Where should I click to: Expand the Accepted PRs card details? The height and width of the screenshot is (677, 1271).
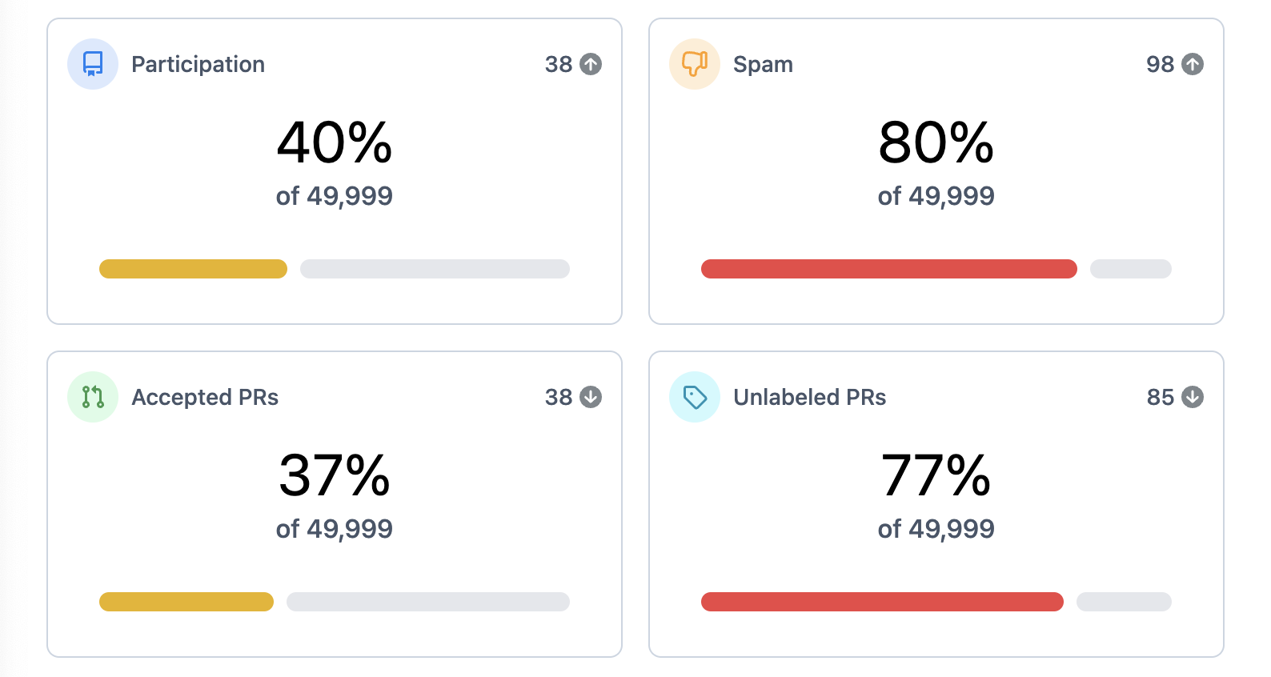click(x=334, y=503)
